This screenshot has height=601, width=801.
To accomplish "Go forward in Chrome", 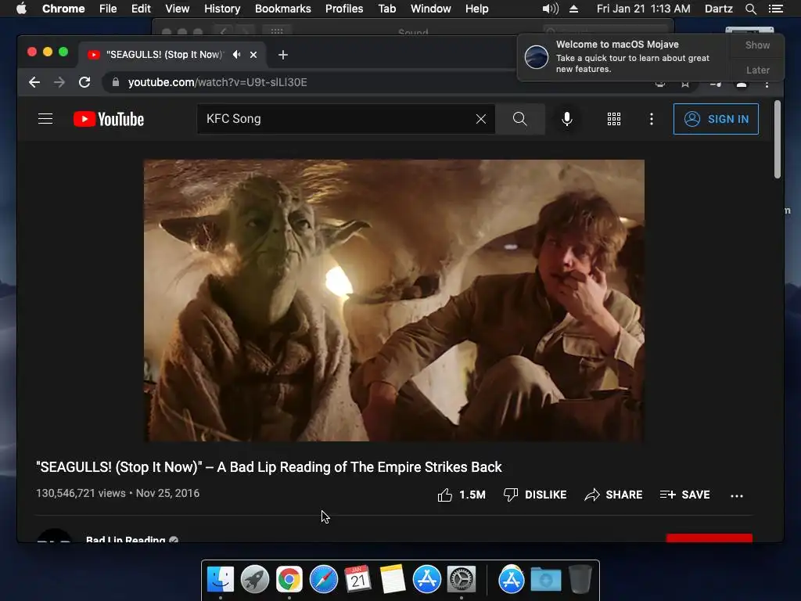I will [x=59, y=82].
